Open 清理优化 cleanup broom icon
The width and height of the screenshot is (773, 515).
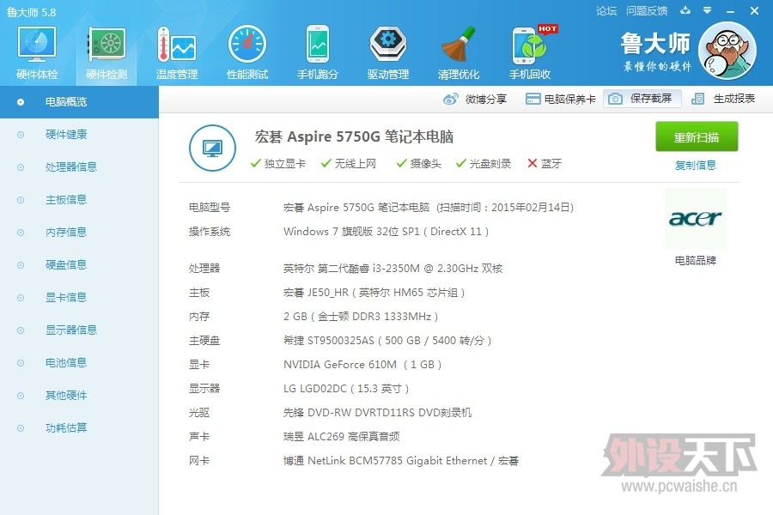click(459, 45)
